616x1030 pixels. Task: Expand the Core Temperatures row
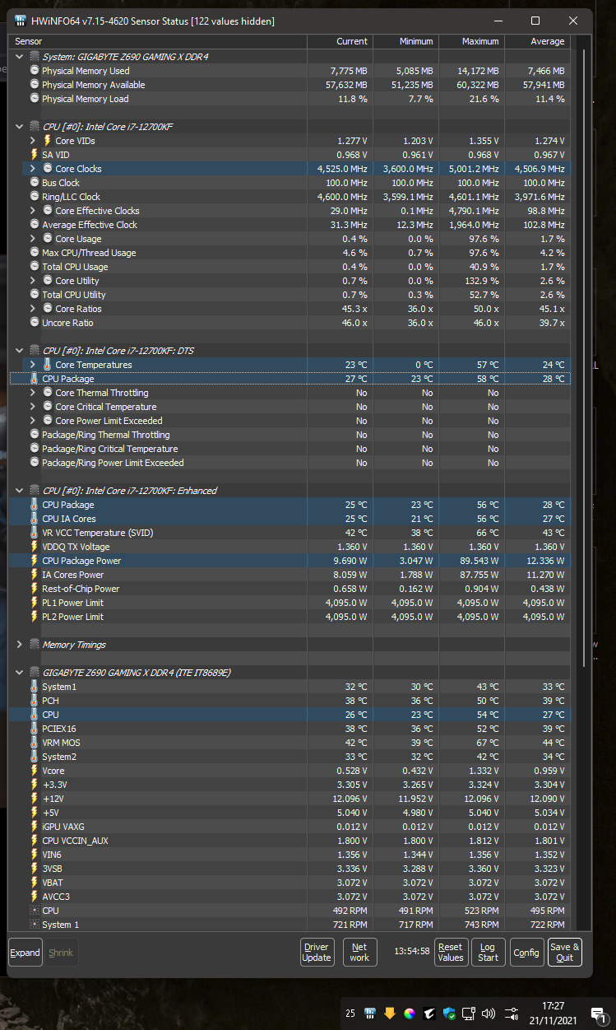click(x=33, y=365)
